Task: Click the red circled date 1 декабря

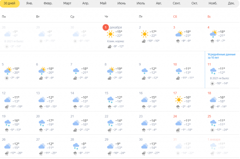Action: point(106,27)
